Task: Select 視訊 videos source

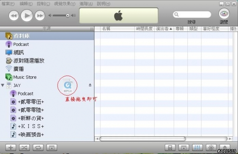Action: [47, 52]
